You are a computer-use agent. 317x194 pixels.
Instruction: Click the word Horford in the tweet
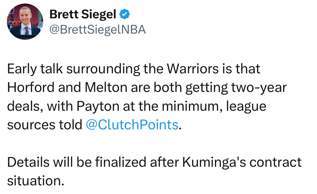[x=31, y=88]
